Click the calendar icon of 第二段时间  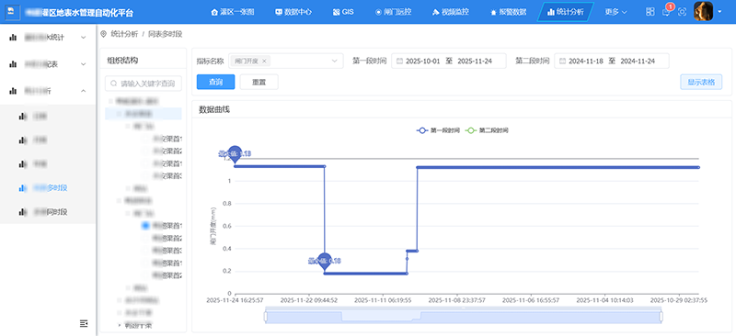coord(562,61)
